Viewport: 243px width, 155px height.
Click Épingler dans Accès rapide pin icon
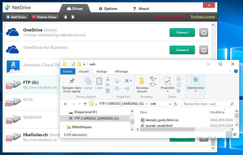[72, 81]
